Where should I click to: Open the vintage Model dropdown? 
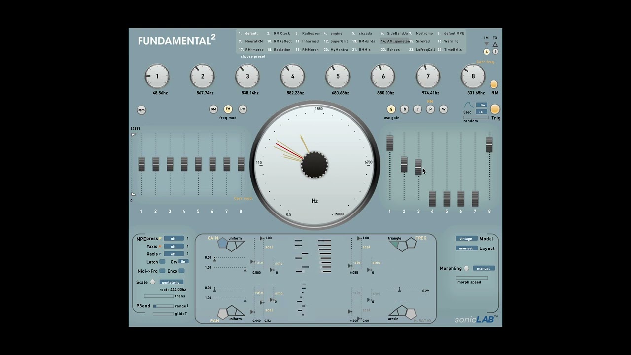[466, 239]
